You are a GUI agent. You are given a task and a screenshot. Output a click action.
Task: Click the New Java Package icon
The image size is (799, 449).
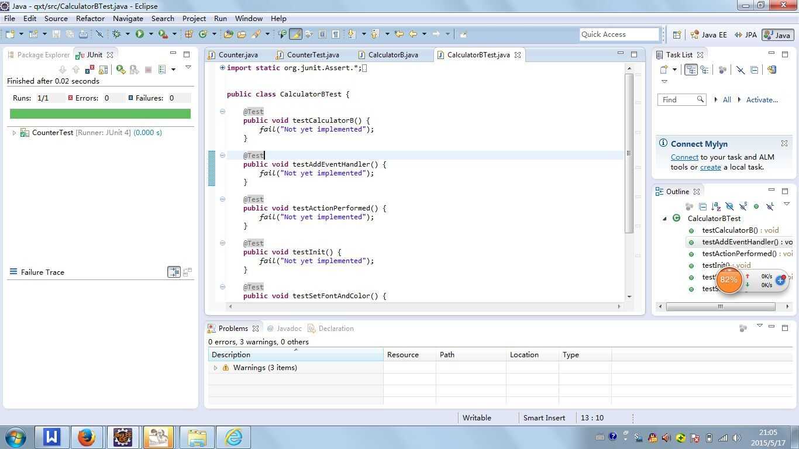point(188,34)
